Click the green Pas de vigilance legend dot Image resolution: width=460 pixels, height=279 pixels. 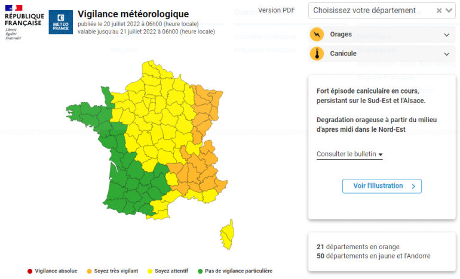pos(200,271)
